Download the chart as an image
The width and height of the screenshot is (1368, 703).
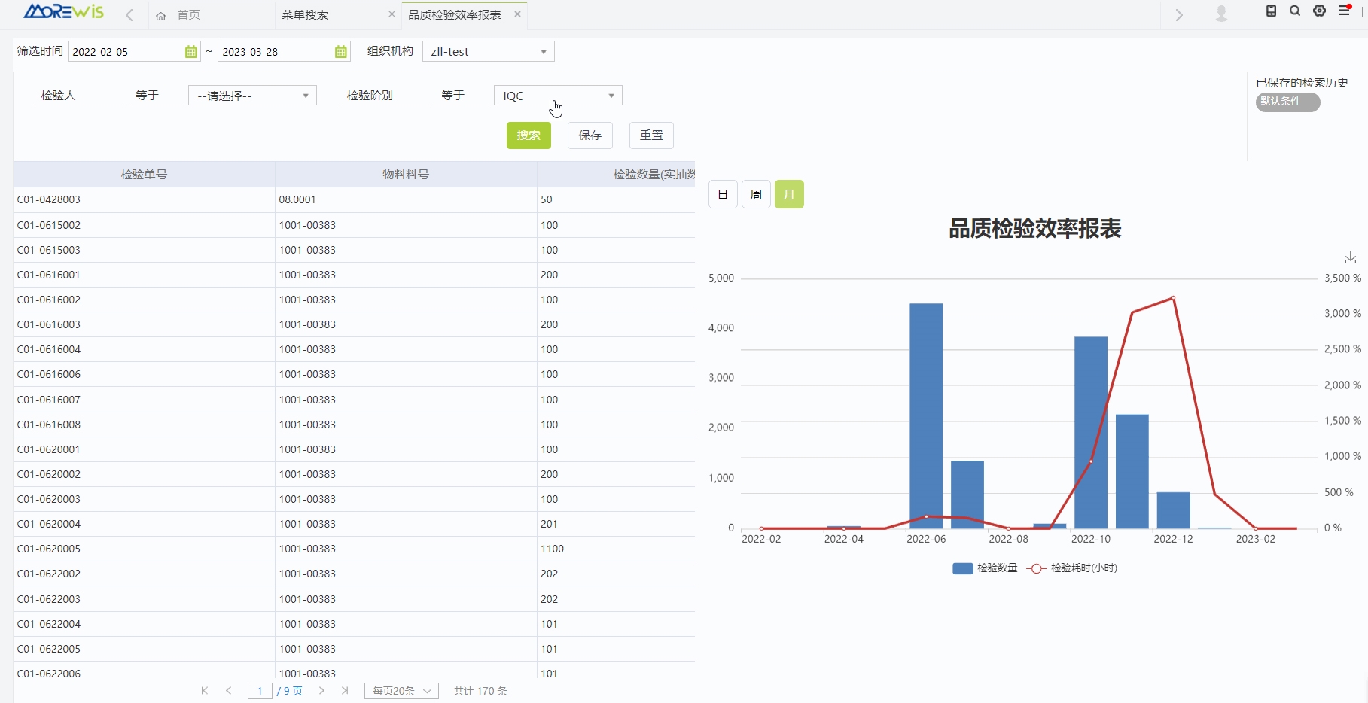tap(1350, 258)
